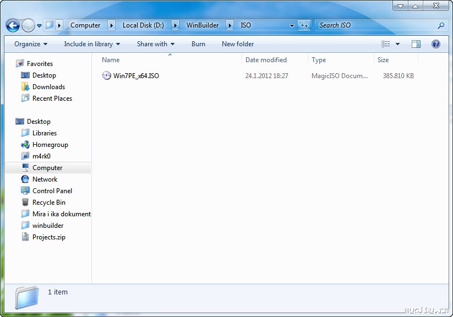Open Control Panel

52,191
